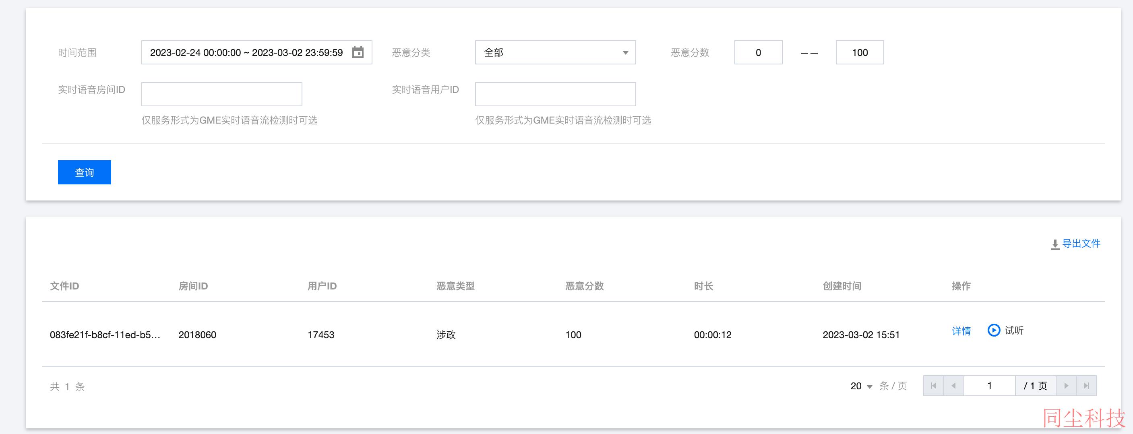Click the 恶意类型 column header
The width and height of the screenshot is (1133, 434).
pos(456,286)
